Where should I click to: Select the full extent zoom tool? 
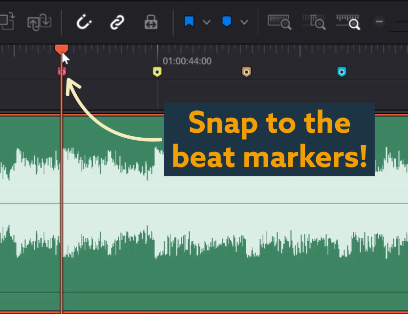tap(279, 22)
